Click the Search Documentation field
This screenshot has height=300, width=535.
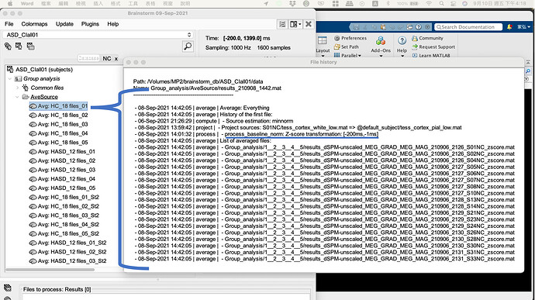pos(468,27)
